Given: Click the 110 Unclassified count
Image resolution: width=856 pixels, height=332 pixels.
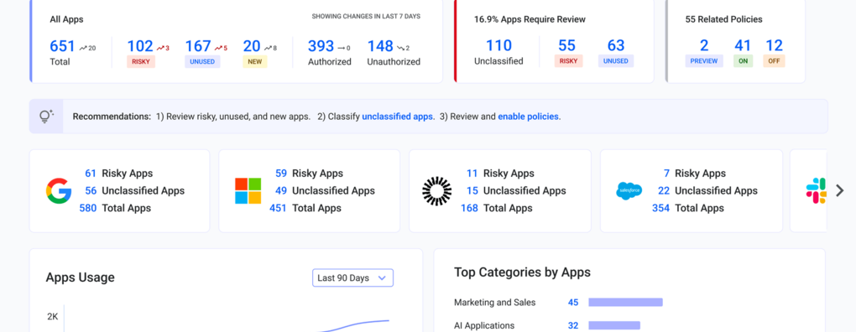Looking at the screenshot, I should (499, 45).
